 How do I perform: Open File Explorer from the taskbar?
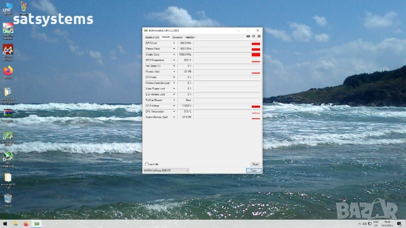pos(15,224)
